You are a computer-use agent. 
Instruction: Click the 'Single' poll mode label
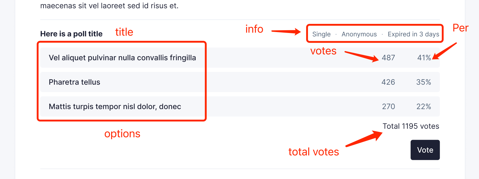pyautogui.click(x=321, y=34)
